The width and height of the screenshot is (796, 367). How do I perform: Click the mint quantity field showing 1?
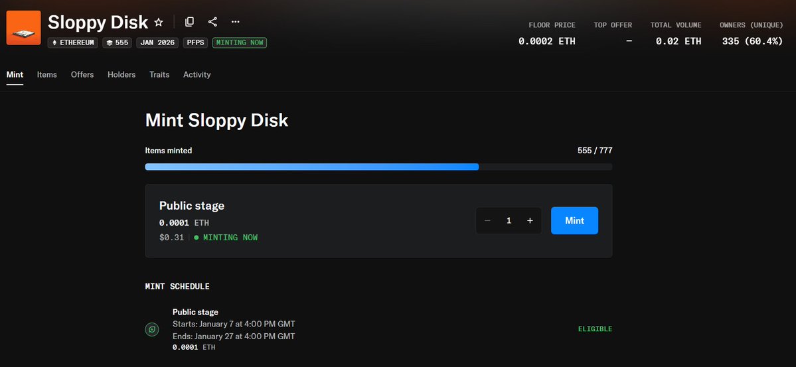(509, 221)
